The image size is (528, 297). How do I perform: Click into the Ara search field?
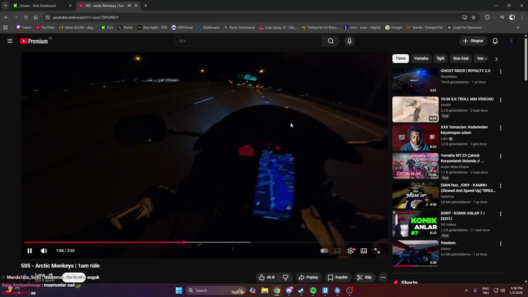(x=248, y=41)
